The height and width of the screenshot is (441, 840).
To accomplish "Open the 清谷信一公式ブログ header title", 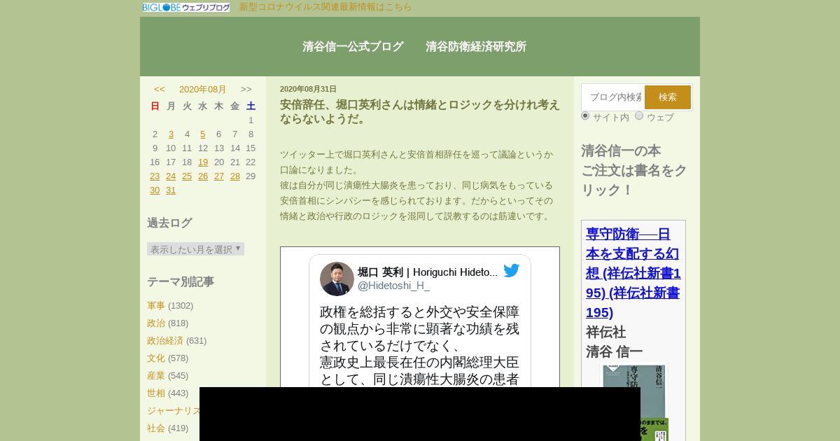I will [353, 47].
